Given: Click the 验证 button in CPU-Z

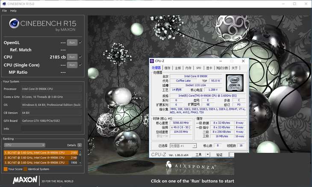Looking at the screenshot, I should point(219,155).
